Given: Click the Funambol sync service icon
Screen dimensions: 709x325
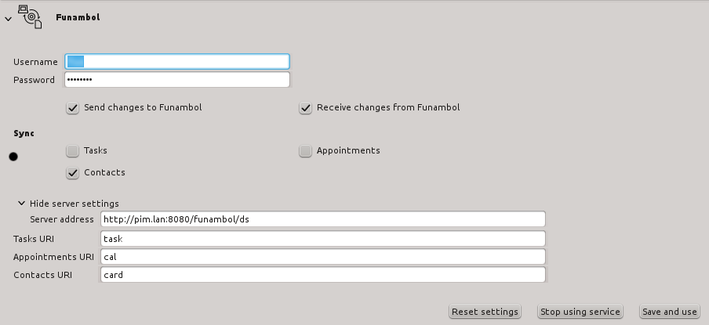Looking at the screenshot, I should pos(30,16).
